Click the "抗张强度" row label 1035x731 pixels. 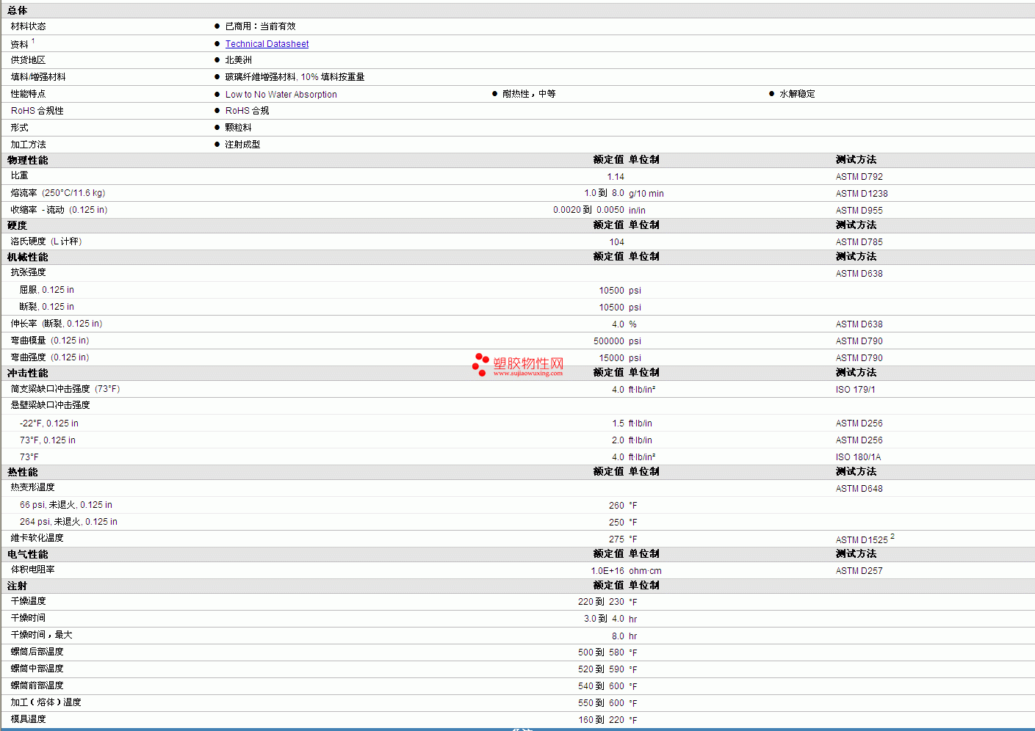point(28,272)
